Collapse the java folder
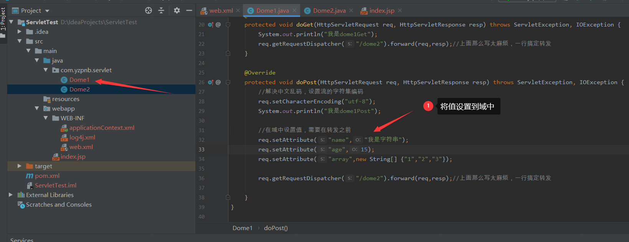 (37, 60)
